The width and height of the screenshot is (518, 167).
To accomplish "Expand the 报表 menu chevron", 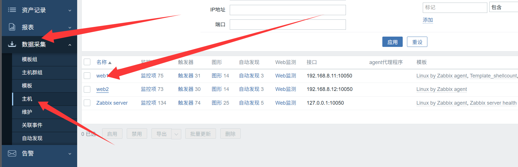I will point(70,28).
